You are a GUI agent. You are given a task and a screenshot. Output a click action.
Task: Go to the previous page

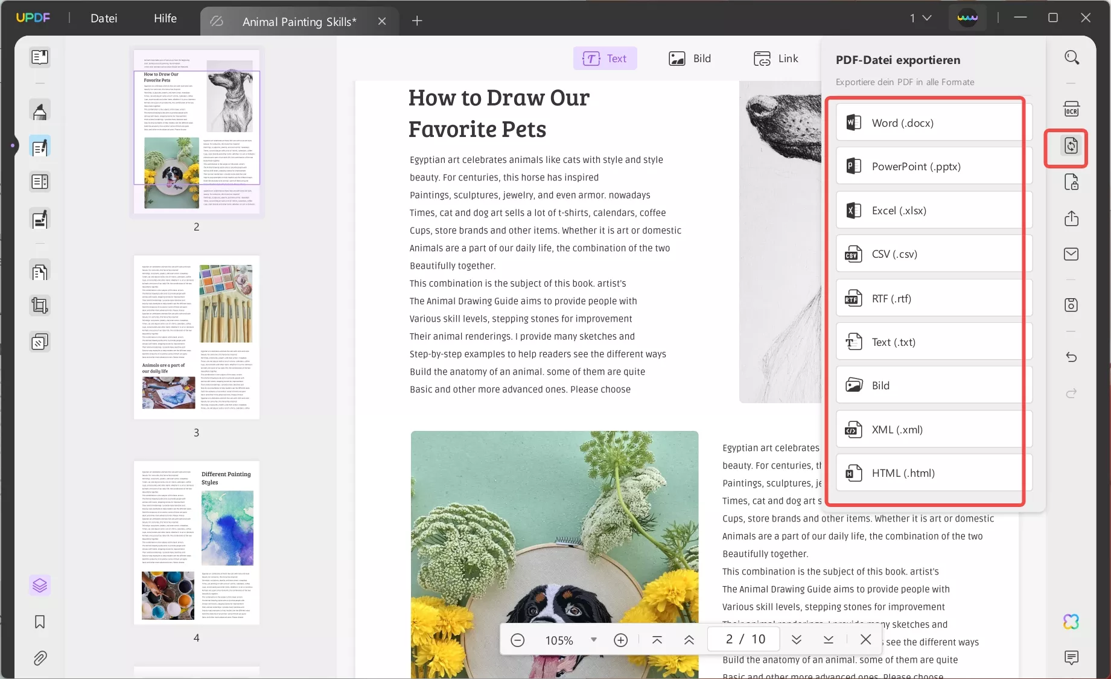point(689,640)
